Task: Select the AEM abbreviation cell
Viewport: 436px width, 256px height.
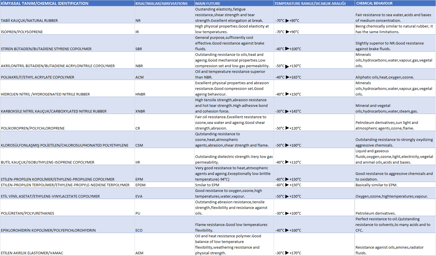Action: pyautogui.click(x=165, y=244)
